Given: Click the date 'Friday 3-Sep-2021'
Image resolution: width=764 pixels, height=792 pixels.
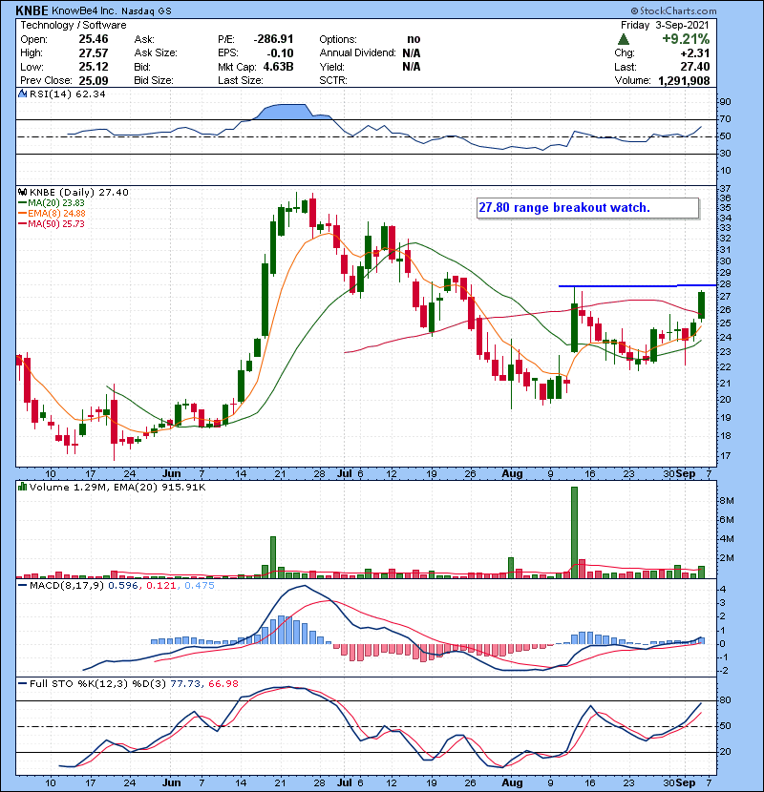Looking at the screenshot, I should [x=665, y=25].
